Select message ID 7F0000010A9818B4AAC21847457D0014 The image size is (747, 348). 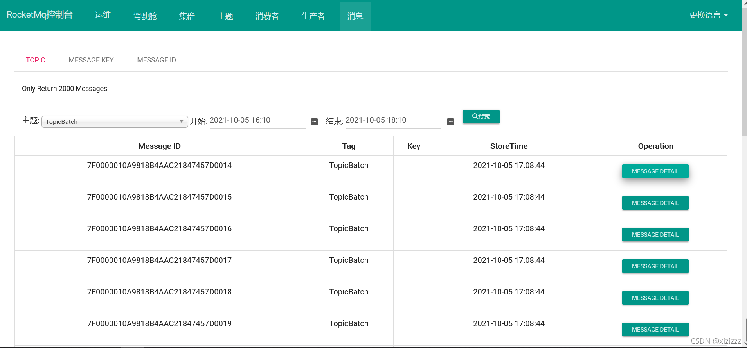160,165
